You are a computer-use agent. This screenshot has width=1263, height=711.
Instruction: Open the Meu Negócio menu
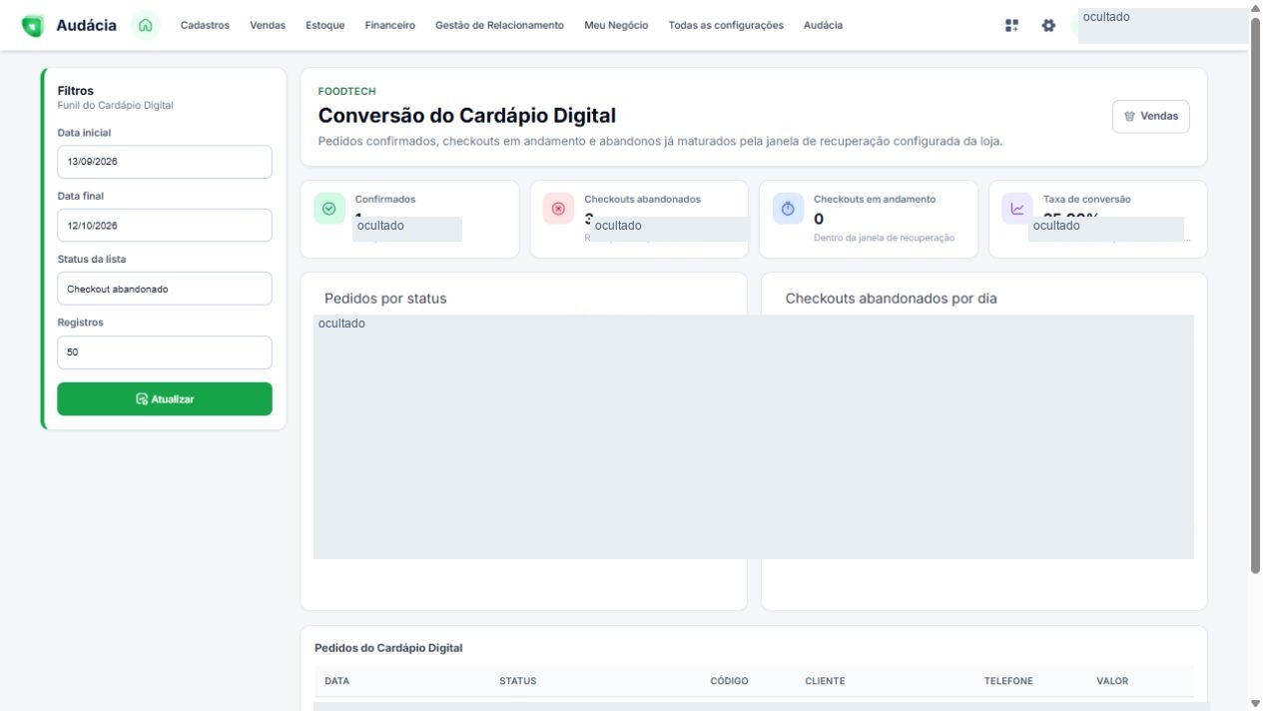(616, 25)
